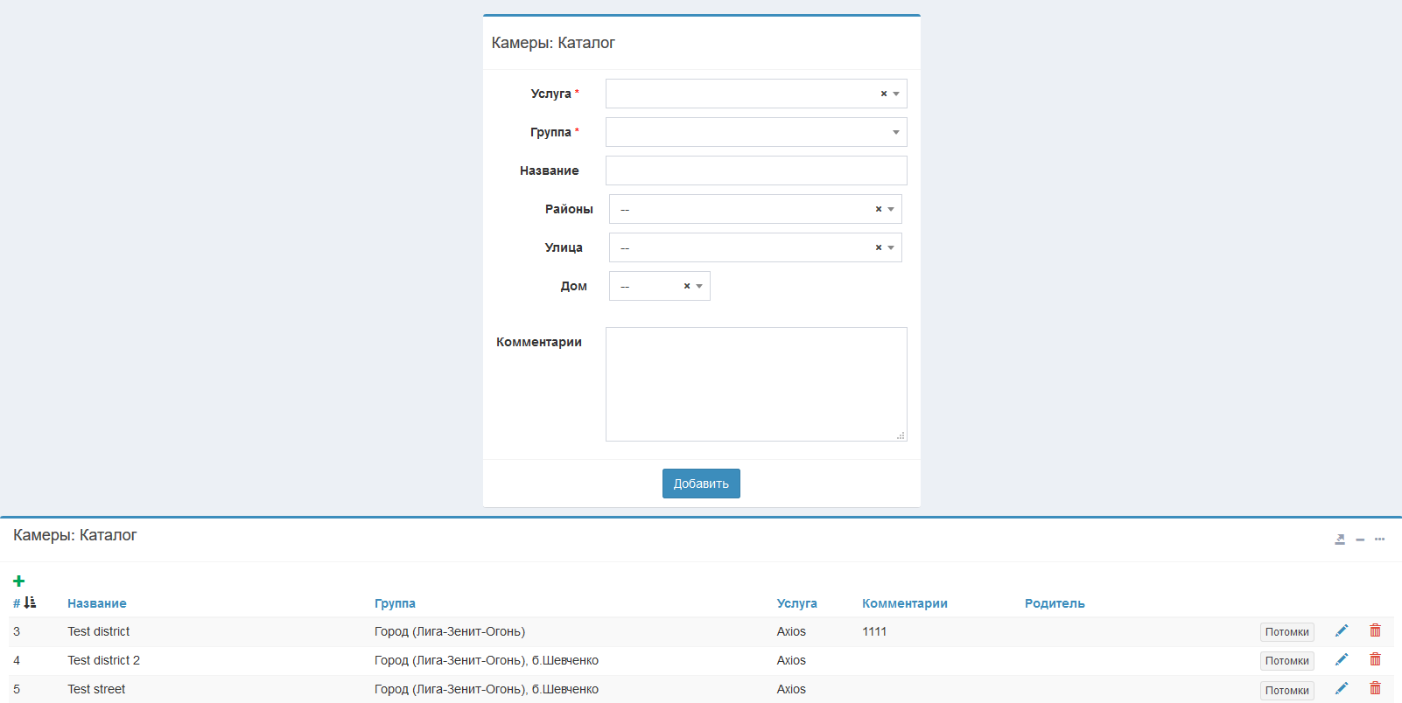Delete the Test district row via trash icon
1402x703 pixels.
[1375, 630]
